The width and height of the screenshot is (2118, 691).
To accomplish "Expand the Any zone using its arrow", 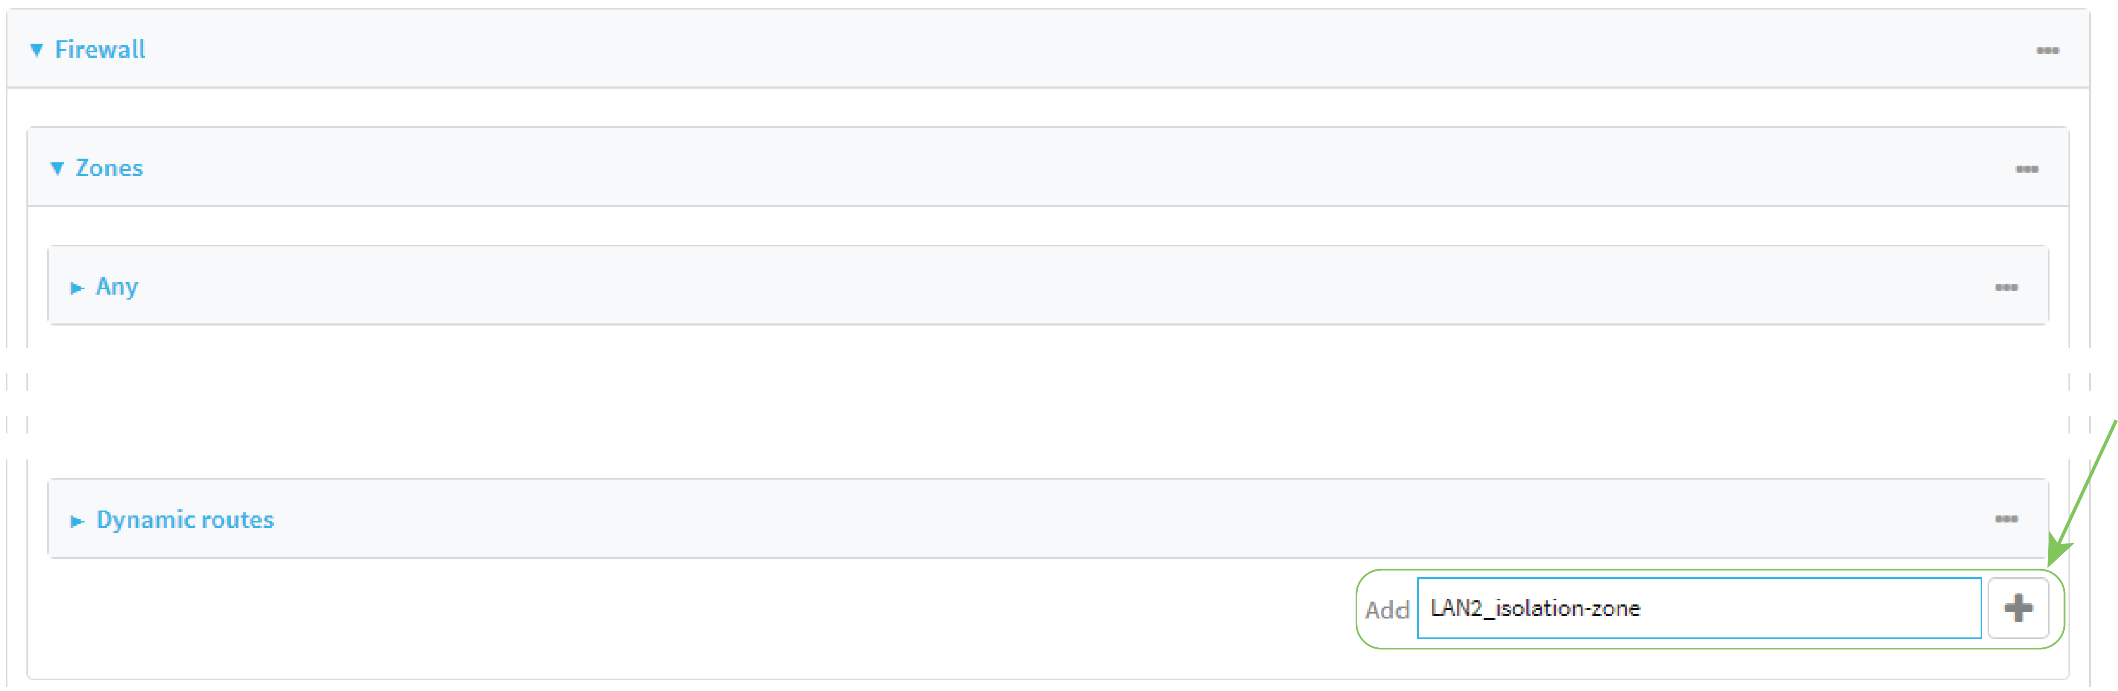I will [x=77, y=288].
